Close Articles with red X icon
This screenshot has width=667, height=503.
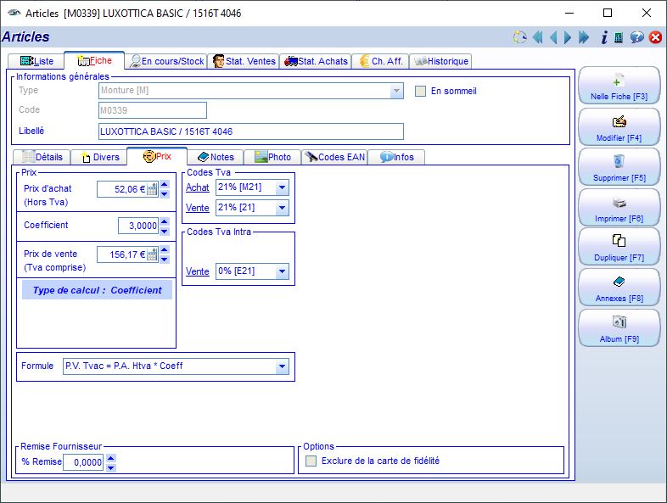(655, 37)
